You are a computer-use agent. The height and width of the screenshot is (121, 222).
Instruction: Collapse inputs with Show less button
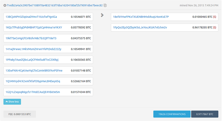pyautogui.click(x=12, y=102)
